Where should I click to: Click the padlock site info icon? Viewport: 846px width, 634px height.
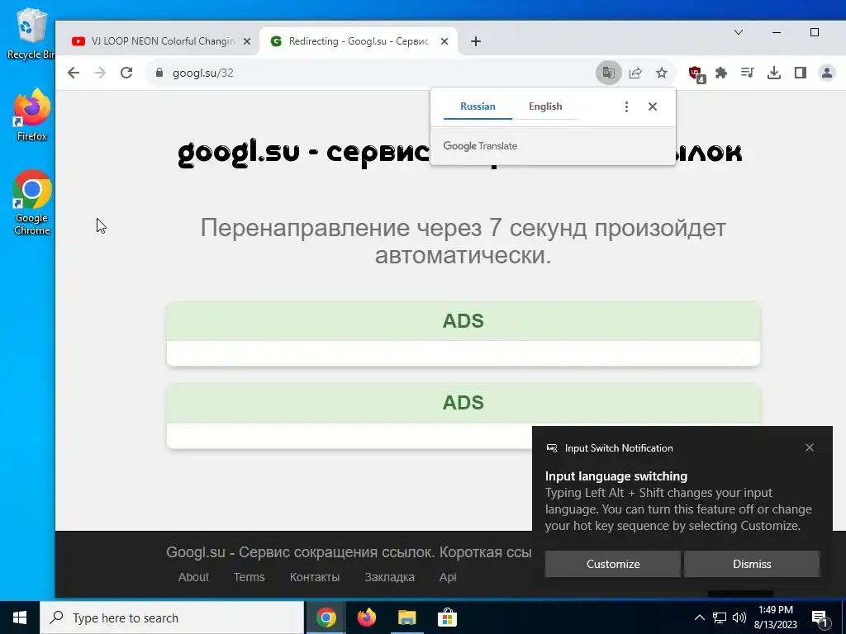(x=159, y=73)
